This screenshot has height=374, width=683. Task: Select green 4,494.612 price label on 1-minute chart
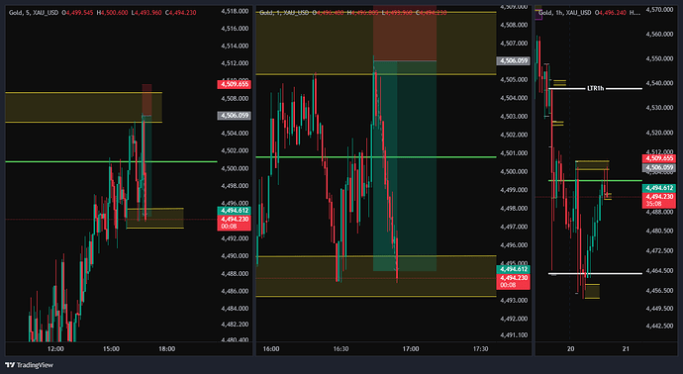pos(514,269)
